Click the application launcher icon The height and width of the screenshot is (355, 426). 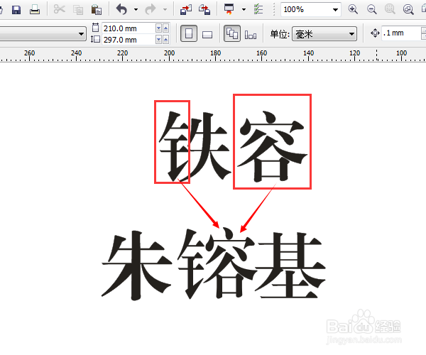point(229,9)
